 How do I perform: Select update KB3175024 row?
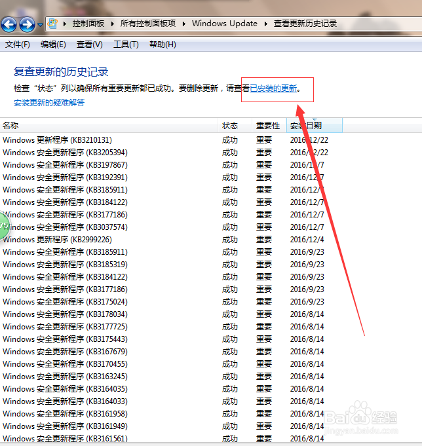(171, 302)
